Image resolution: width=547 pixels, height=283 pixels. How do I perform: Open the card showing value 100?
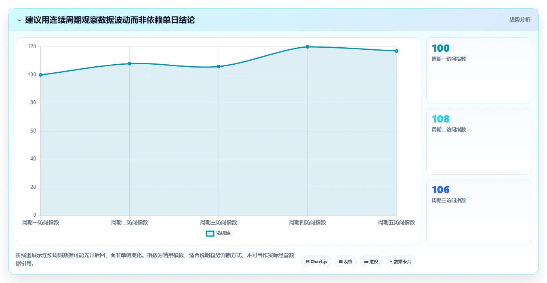point(478,70)
